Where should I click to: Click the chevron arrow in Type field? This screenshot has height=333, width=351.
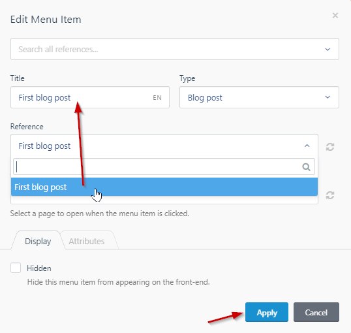tap(328, 97)
